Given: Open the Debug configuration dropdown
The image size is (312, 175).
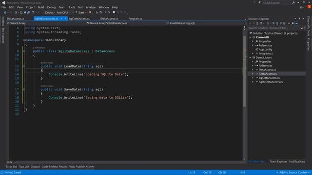Looking at the screenshot, I should pos(50,13).
